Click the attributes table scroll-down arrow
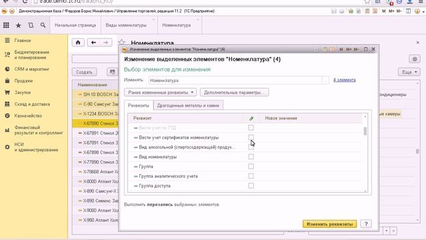Image resolution: width=426 pixels, height=240 pixels. (x=365, y=191)
